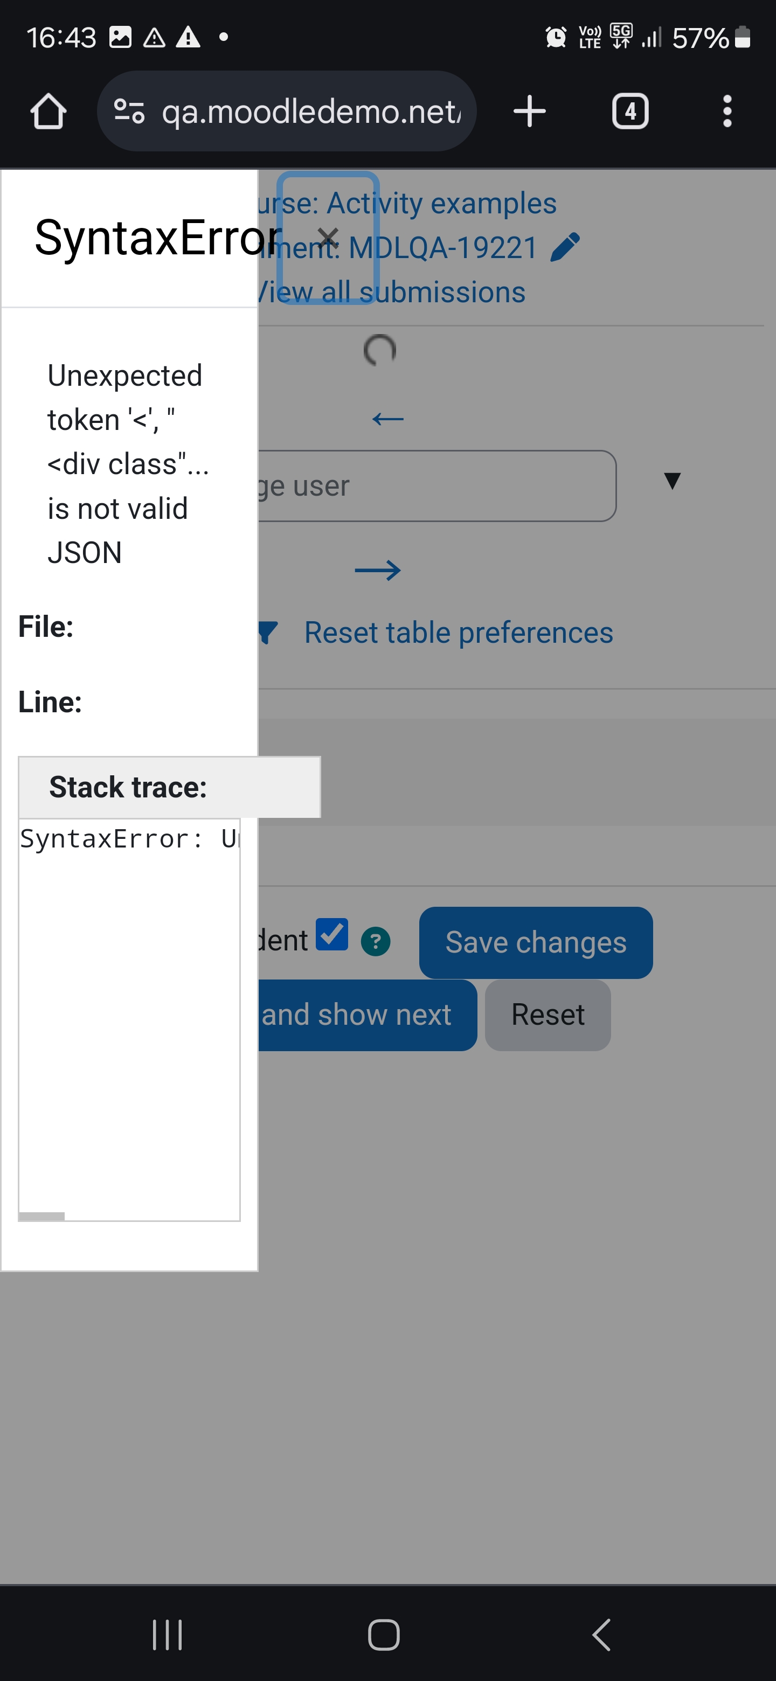The image size is (776, 1681).
Task: Focus the change user search field
Action: (436, 485)
